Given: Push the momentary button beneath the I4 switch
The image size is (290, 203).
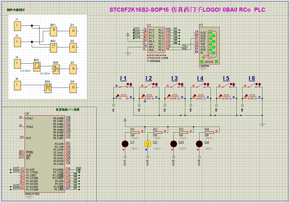Looking at the screenshot, I should [x=201, y=97].
